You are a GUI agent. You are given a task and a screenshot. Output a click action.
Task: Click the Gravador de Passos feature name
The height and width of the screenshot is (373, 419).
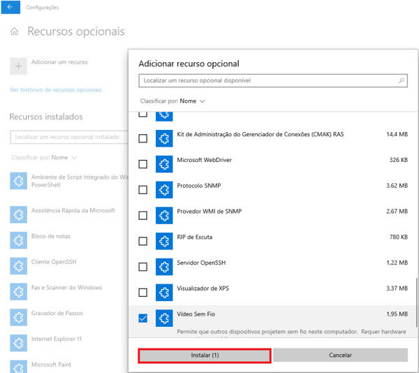57,313
